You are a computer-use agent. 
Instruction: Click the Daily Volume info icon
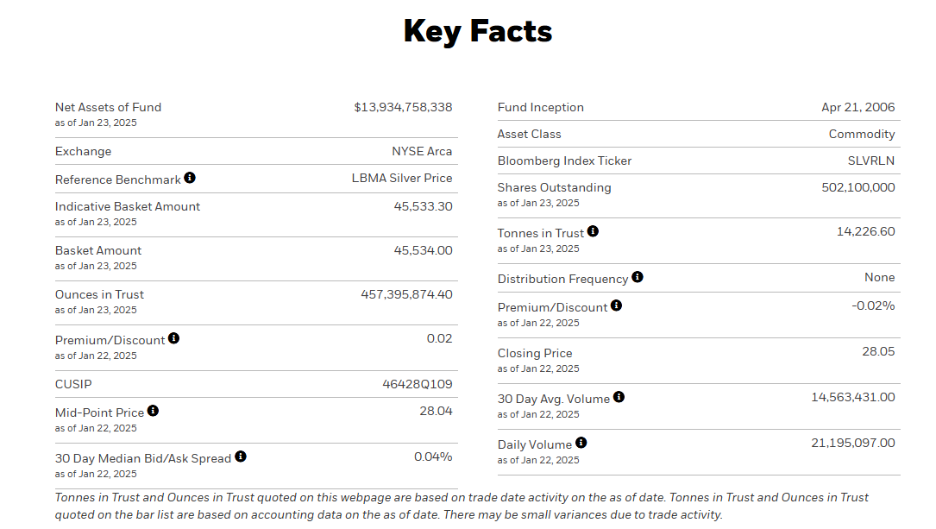point(581,443)
